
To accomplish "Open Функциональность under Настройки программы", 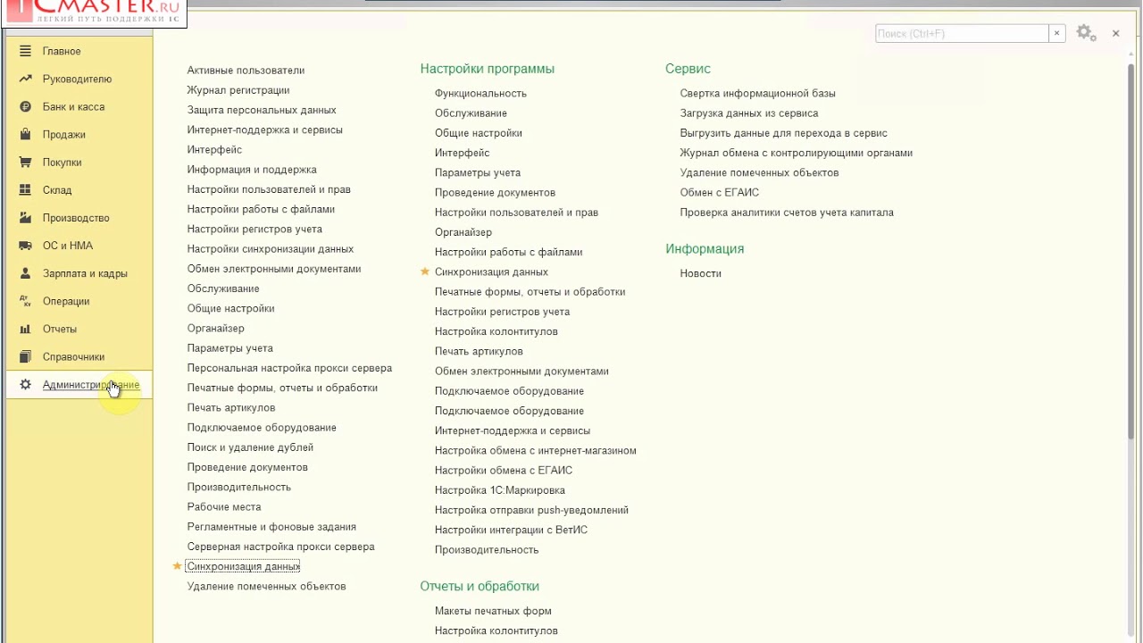I will coord(480,93).
